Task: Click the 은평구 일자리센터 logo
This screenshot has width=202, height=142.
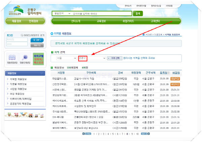Action: click(x=25, y=10)
